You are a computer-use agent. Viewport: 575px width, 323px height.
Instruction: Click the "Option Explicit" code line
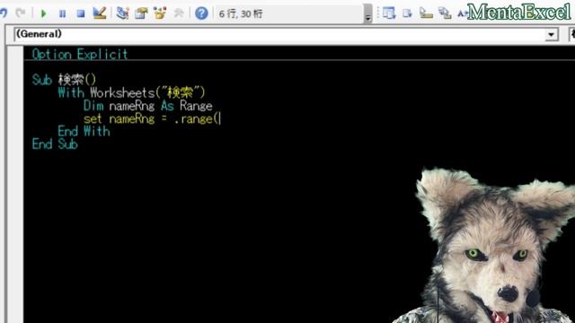(x=80, y=54)
